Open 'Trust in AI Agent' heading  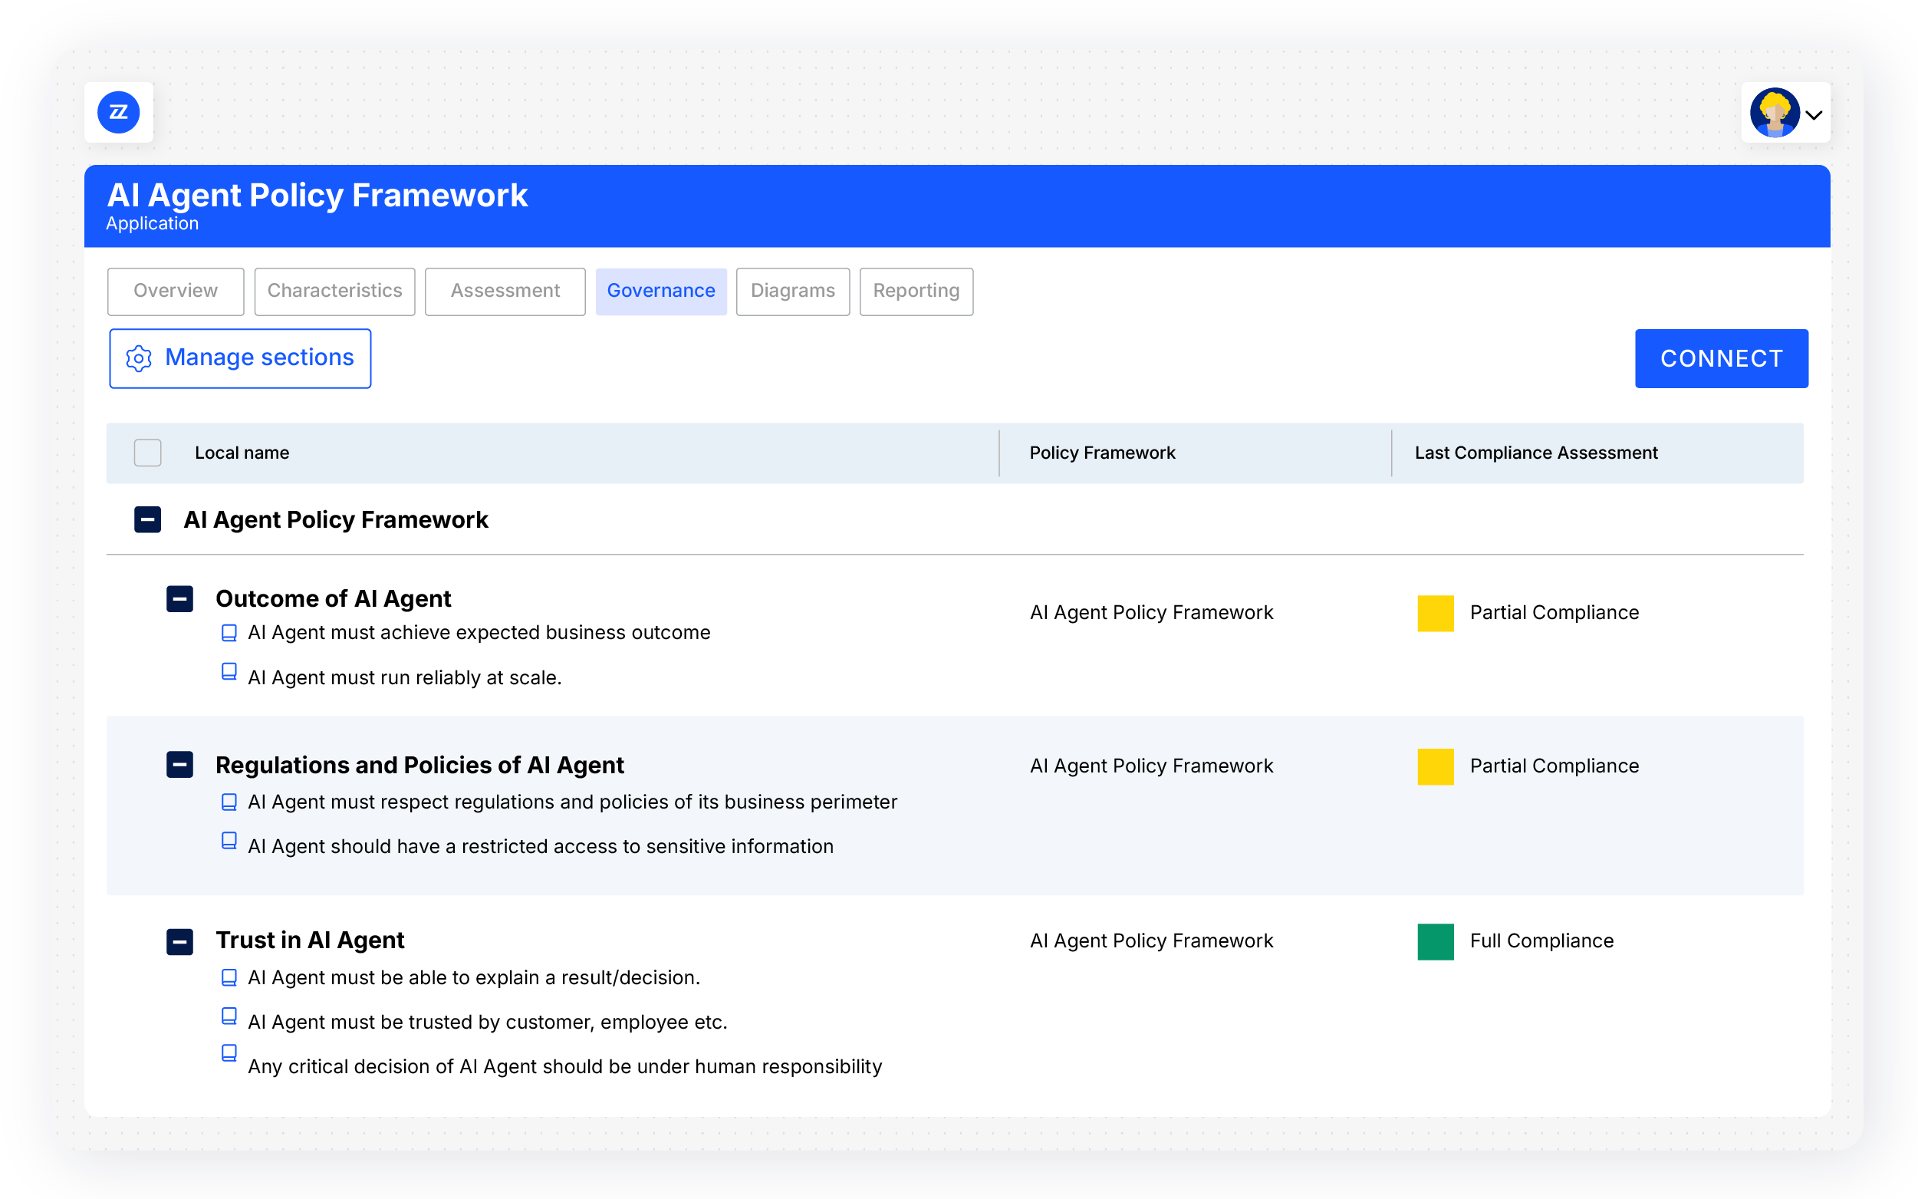pos(310,940)
